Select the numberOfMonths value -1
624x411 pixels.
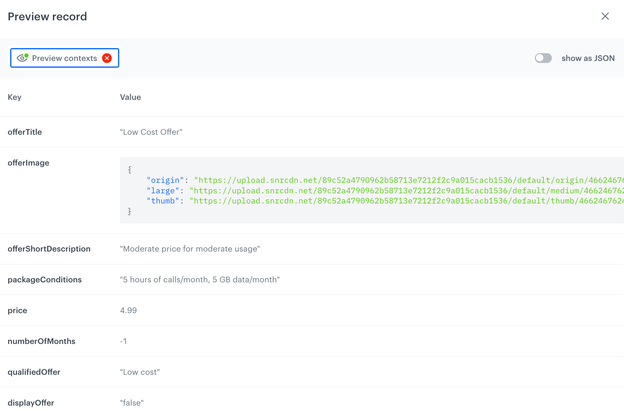pos(123,341)
